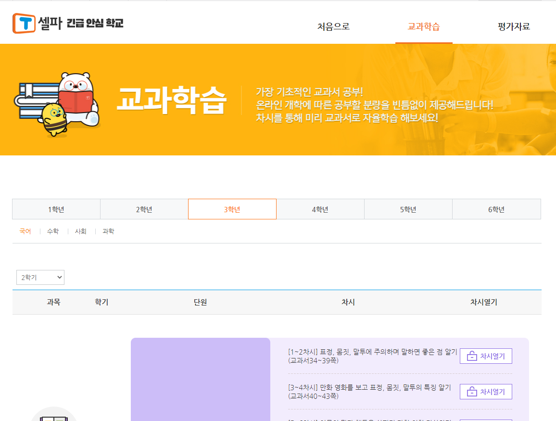Click the reading bear and bee mascot image
556x421 pixels.
[57, 104]
